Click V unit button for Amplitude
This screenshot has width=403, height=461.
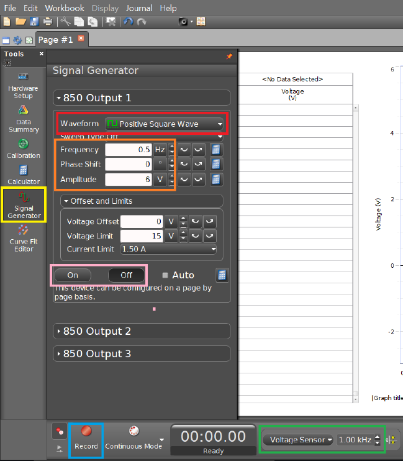[x=160, y=180]
